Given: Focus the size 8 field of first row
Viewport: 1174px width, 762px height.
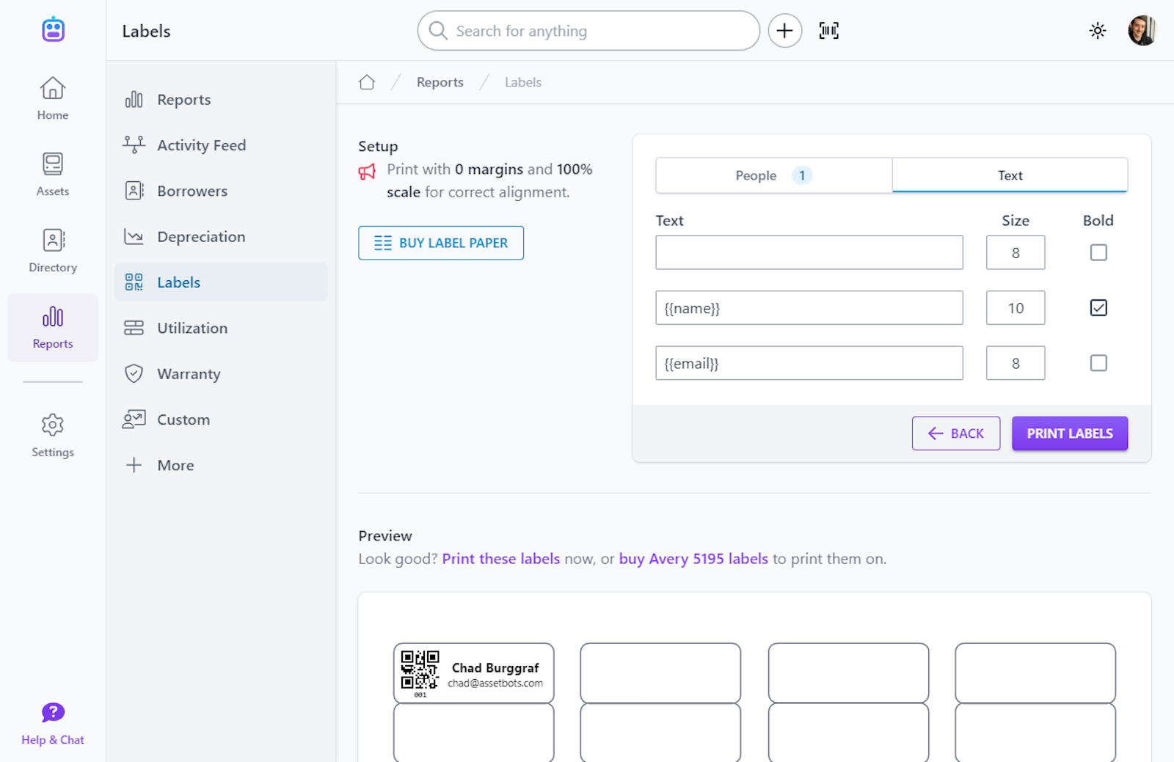Looking at the screenshot, I should tap(1016, 252).
